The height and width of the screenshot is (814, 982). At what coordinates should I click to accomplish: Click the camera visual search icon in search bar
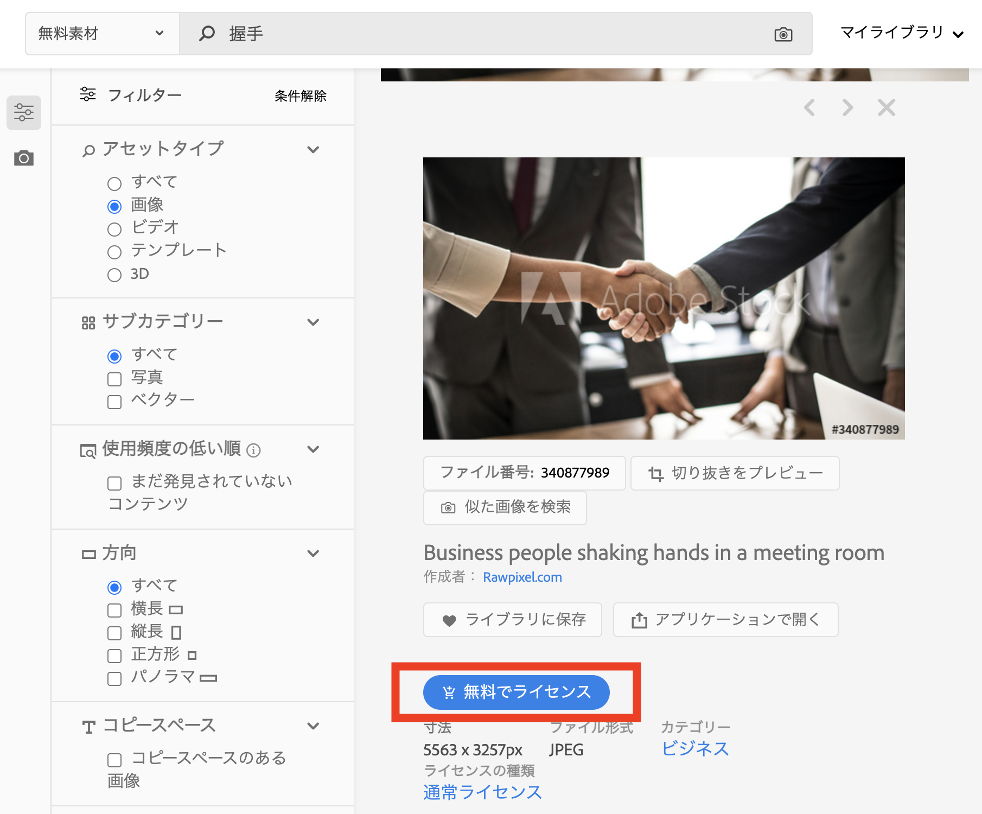pyautogui.click(x=783, y=34)
